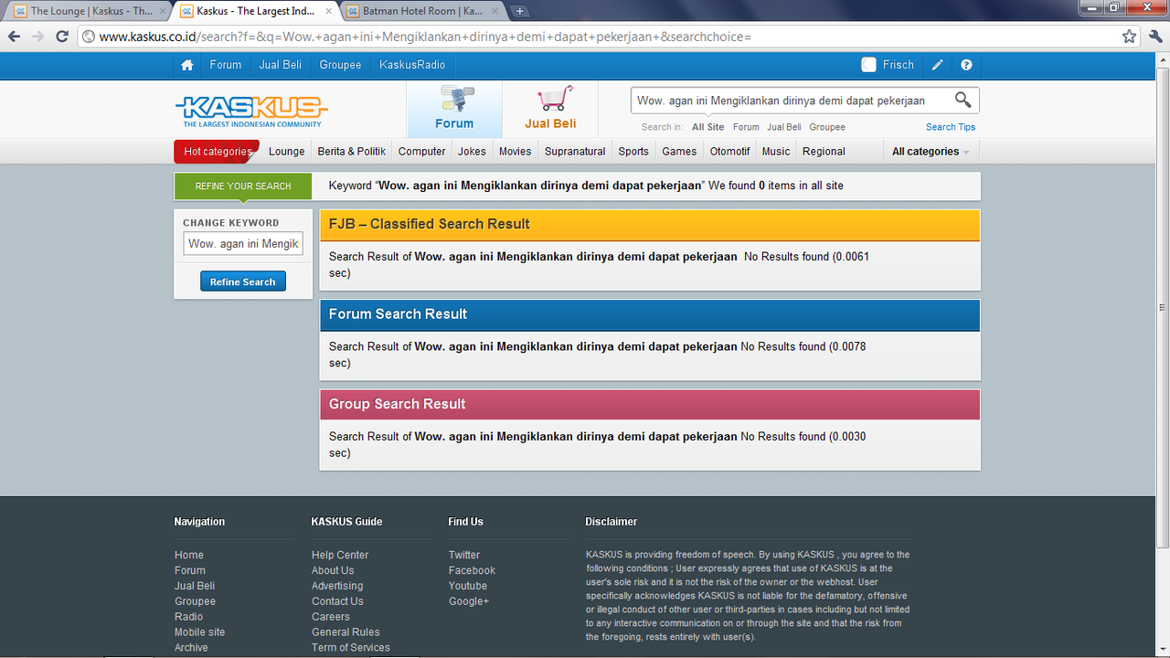Open KaskusRadio in the top bar
Screen dimensions: 1170x658
tap(412, 65)
